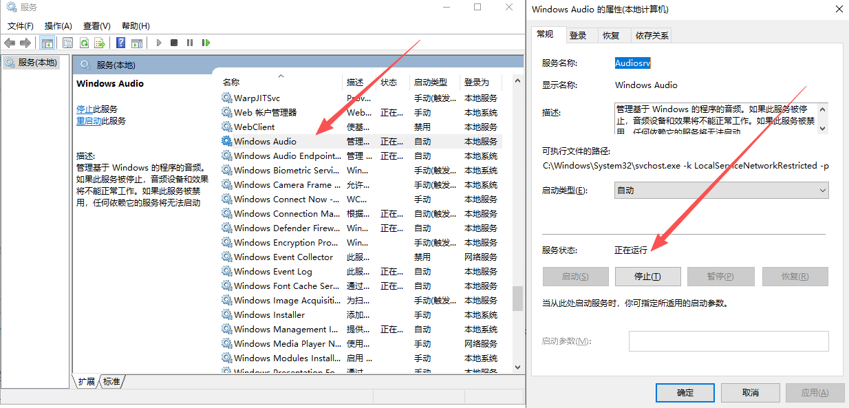Sort by the 描述 column header
The image size is (849, 408).
tap(359, 82)
